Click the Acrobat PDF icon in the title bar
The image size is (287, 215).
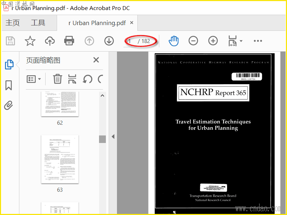pyautogui.click(x=6, y=8)
